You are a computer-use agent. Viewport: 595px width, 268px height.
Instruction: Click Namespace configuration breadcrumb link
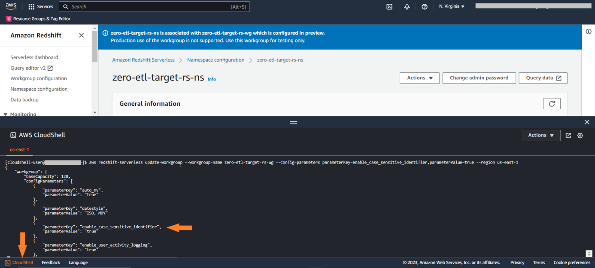tap(216, 60)
